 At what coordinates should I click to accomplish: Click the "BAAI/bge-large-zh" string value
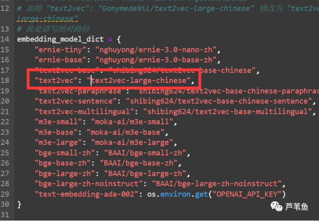click(145, 173)
